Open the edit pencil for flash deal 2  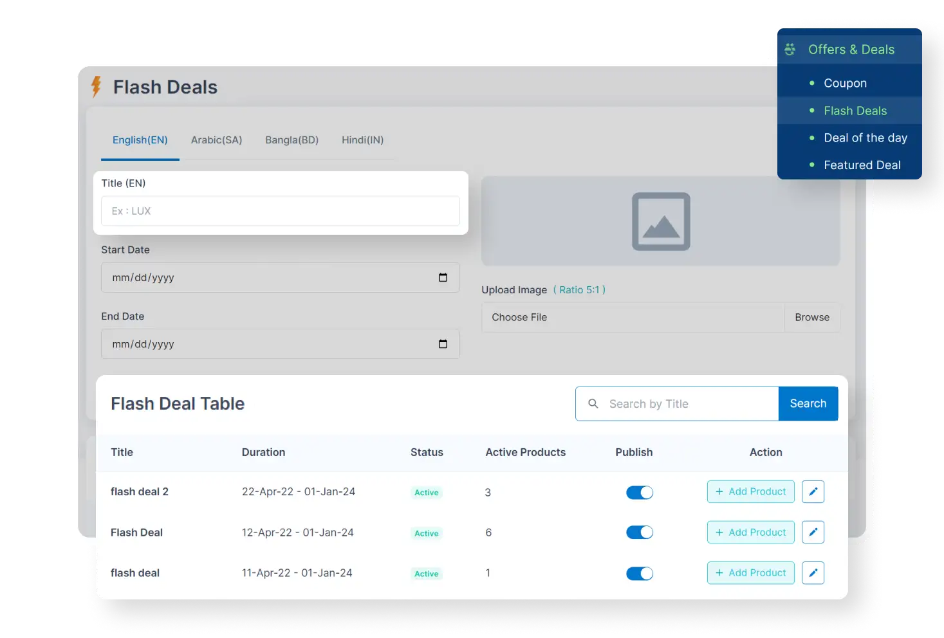(x=813, y=491)
